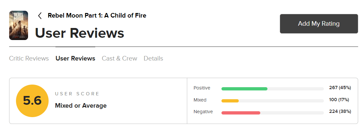
Task: Click the red Negative rating bar
Action: pyautogui.click(x=241, y=113)
